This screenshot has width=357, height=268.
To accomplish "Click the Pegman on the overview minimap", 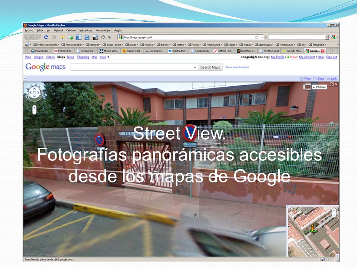I will 313,228.
